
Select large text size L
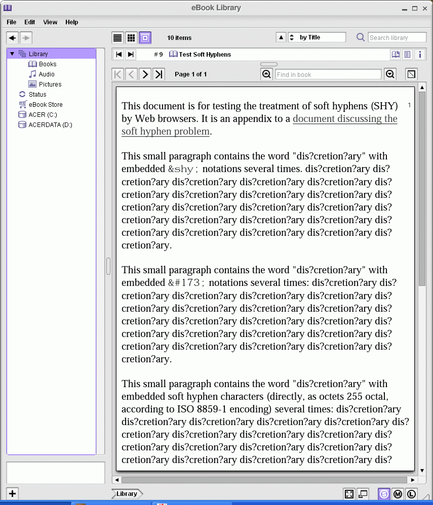(x=411, y=494)
